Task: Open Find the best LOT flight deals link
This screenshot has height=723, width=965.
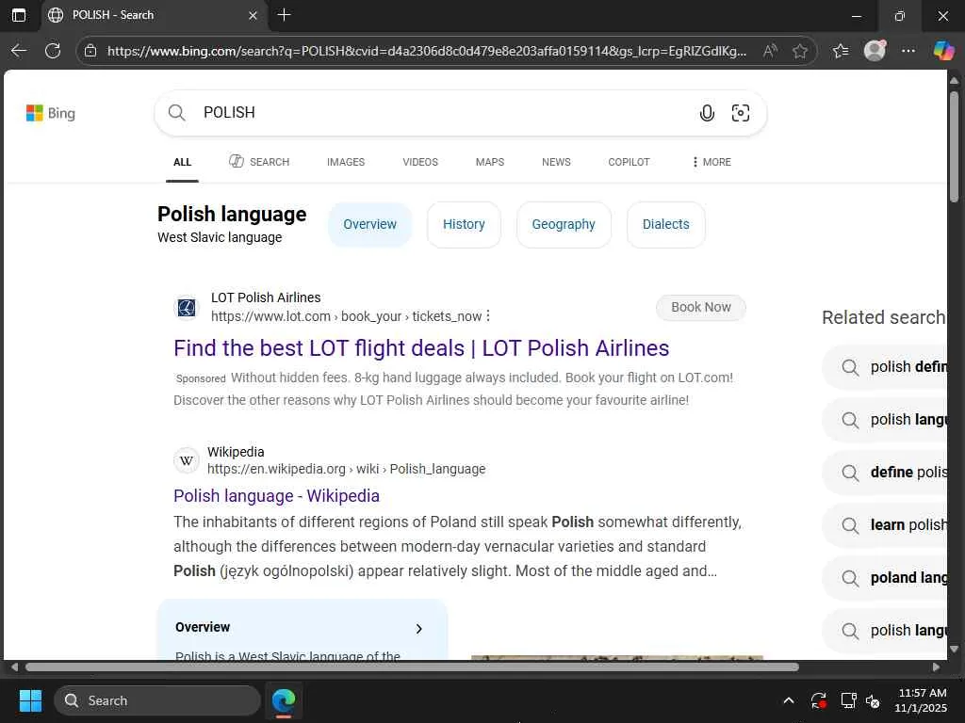Action: tap(421, 348)
